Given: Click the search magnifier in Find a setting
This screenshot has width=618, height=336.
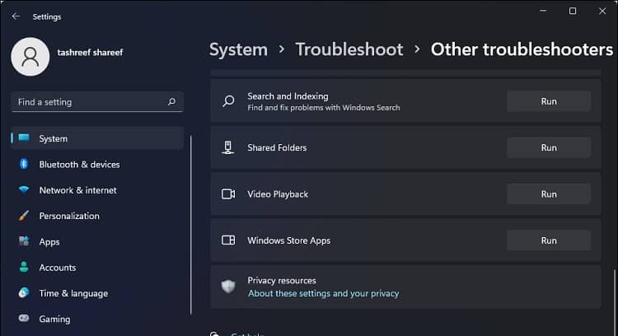Looking at the screenshot, I should click(171, 101).
